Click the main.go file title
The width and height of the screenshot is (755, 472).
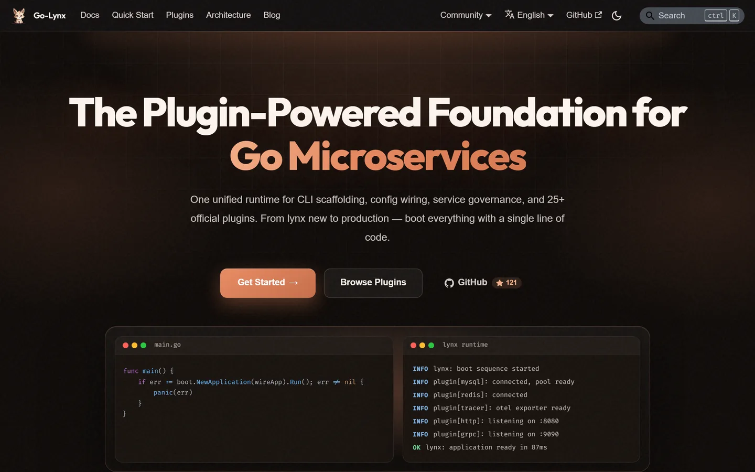pyautogui.click(x=168, y=345)
